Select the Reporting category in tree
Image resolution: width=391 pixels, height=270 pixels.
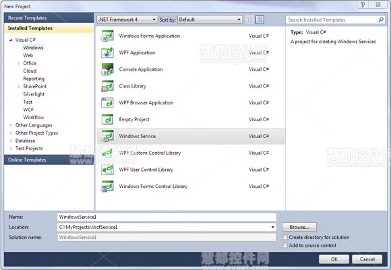(34, 79)
